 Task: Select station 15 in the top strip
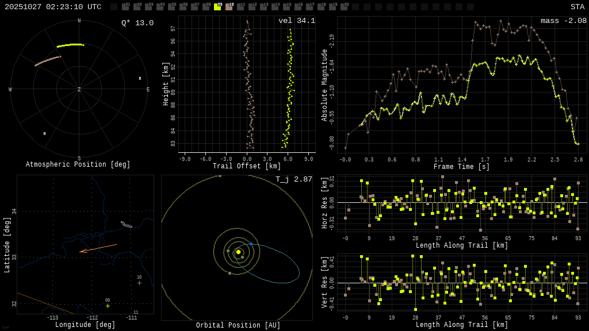pos(286,7)
